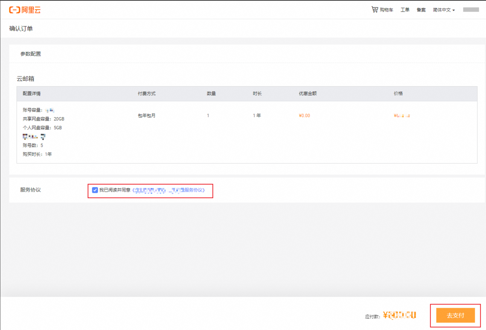Image resolution: width=486 pixels, height=330 pixels.
Task: Click the 云邮箱 product heading
Action: pyautogui.click(x=26, y=79)
